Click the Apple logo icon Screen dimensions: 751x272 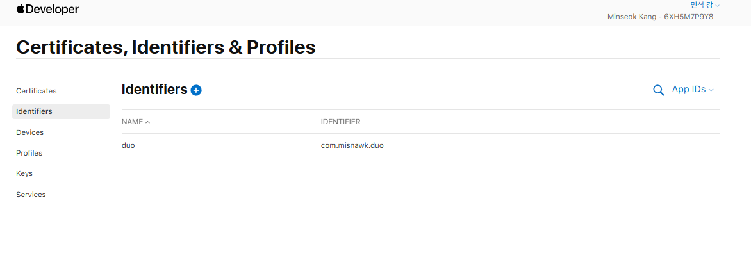[20, 9]
